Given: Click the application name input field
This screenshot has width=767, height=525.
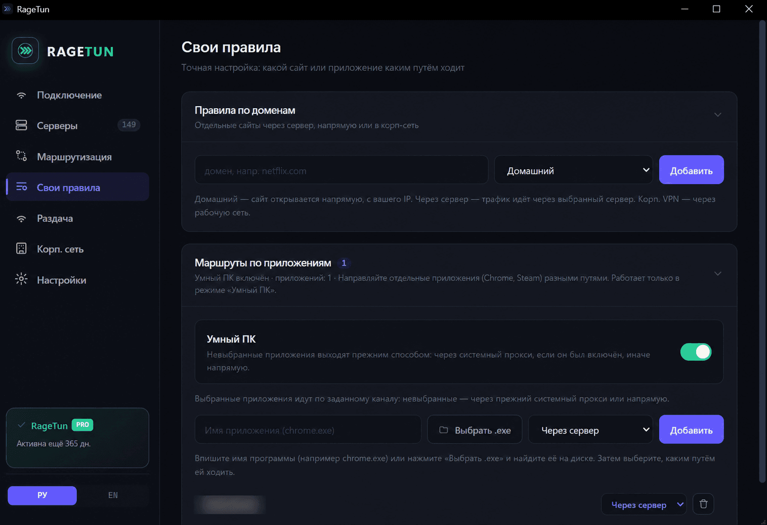Looking at the screenshot, I should [x=308, y=430].
